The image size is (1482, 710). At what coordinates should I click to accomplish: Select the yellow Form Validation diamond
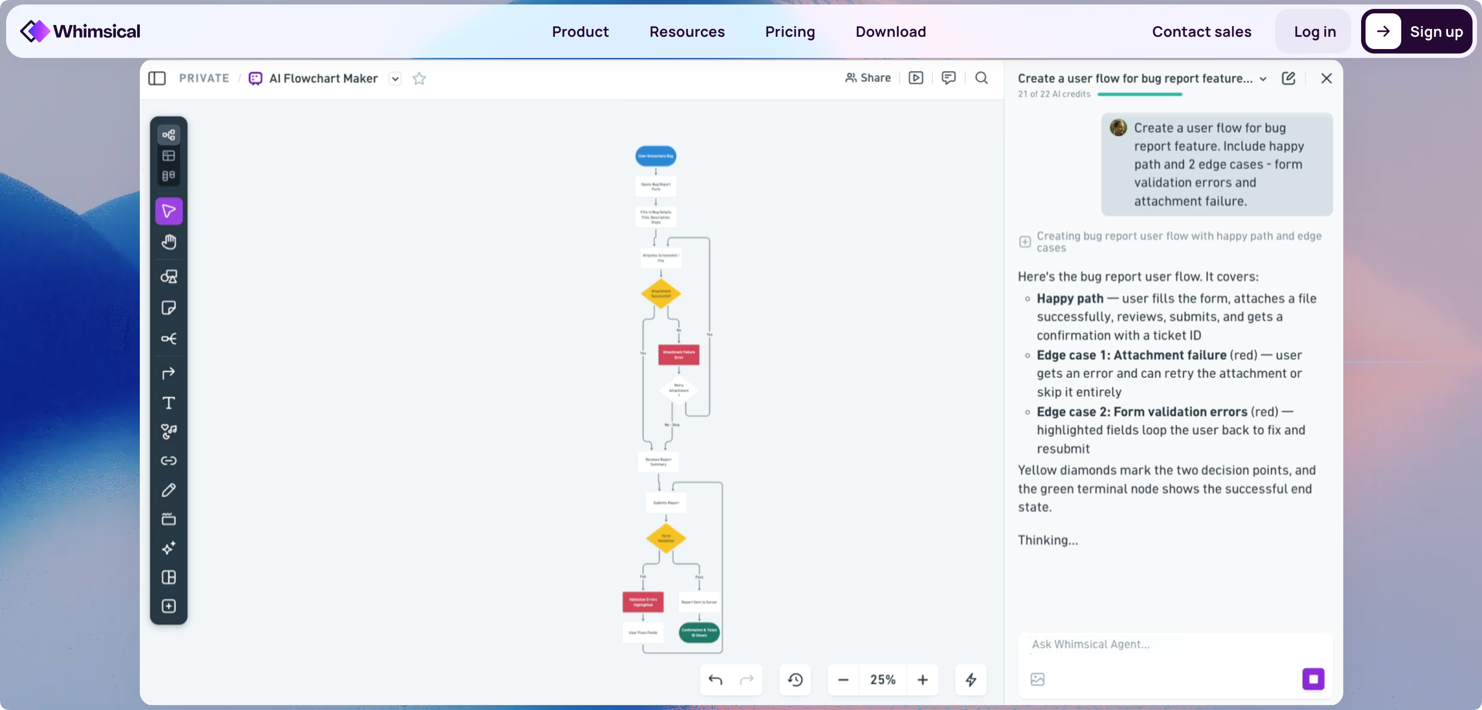point(666,538)
